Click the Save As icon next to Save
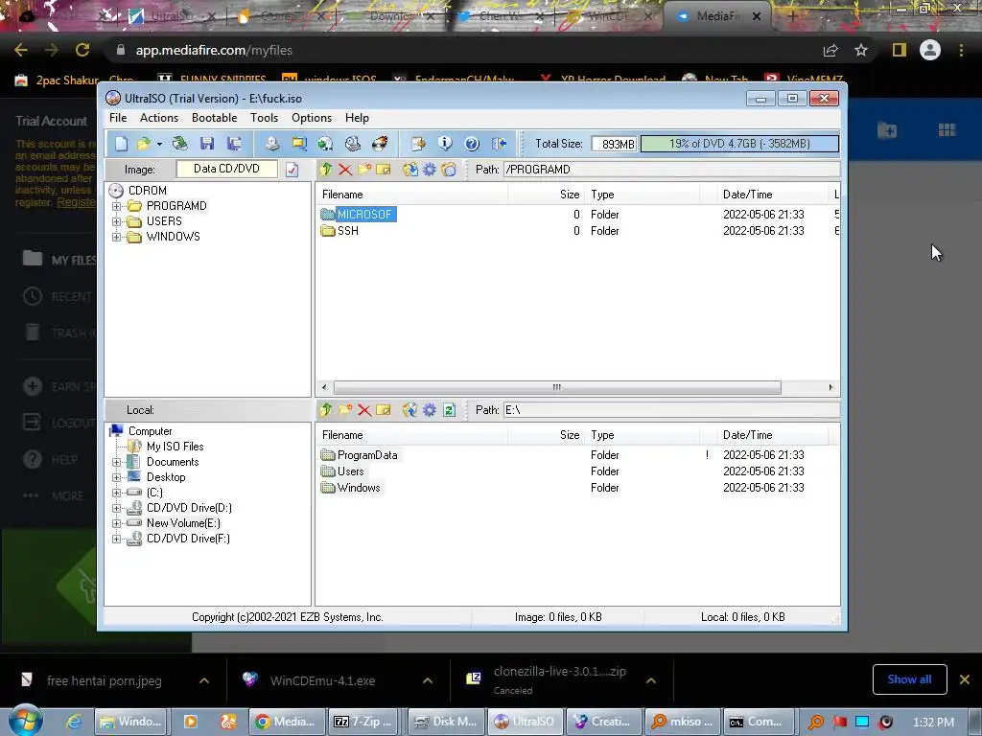982x736 pixels. [234, 144]
